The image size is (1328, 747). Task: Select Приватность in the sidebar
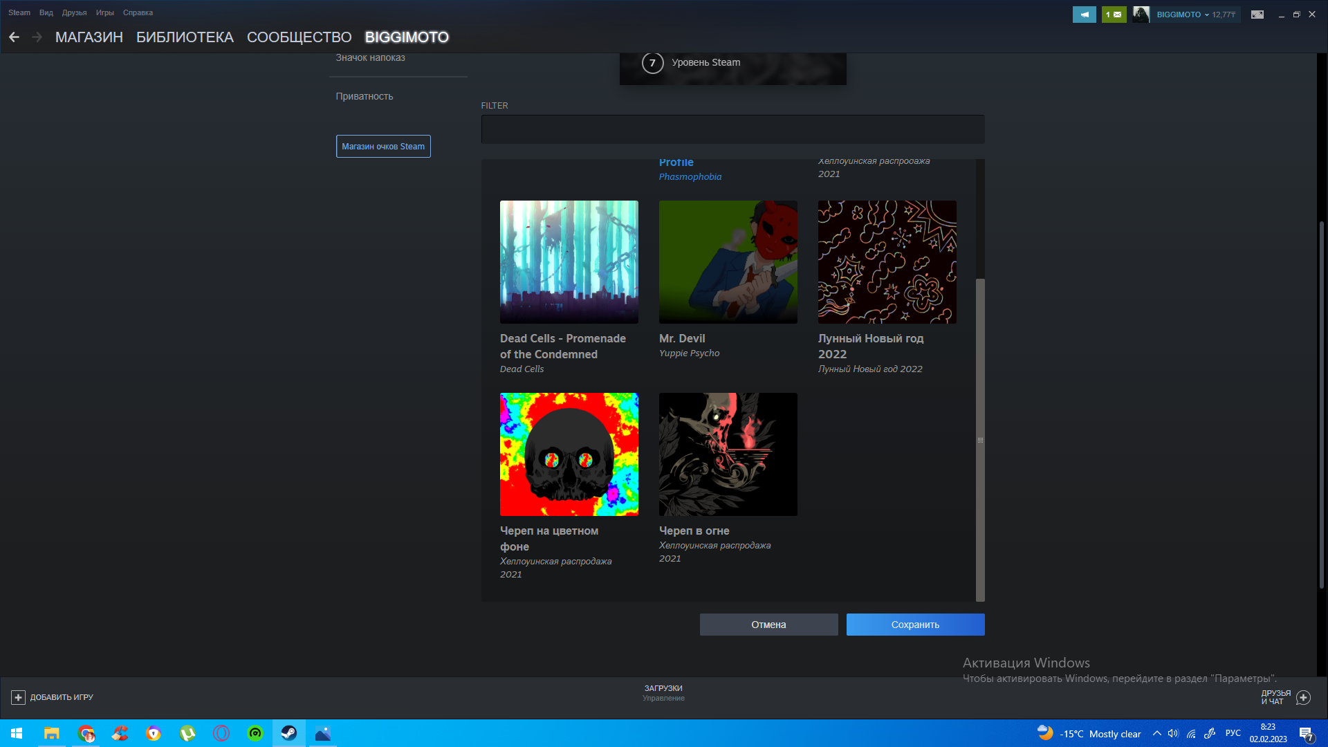pos(365,96)
